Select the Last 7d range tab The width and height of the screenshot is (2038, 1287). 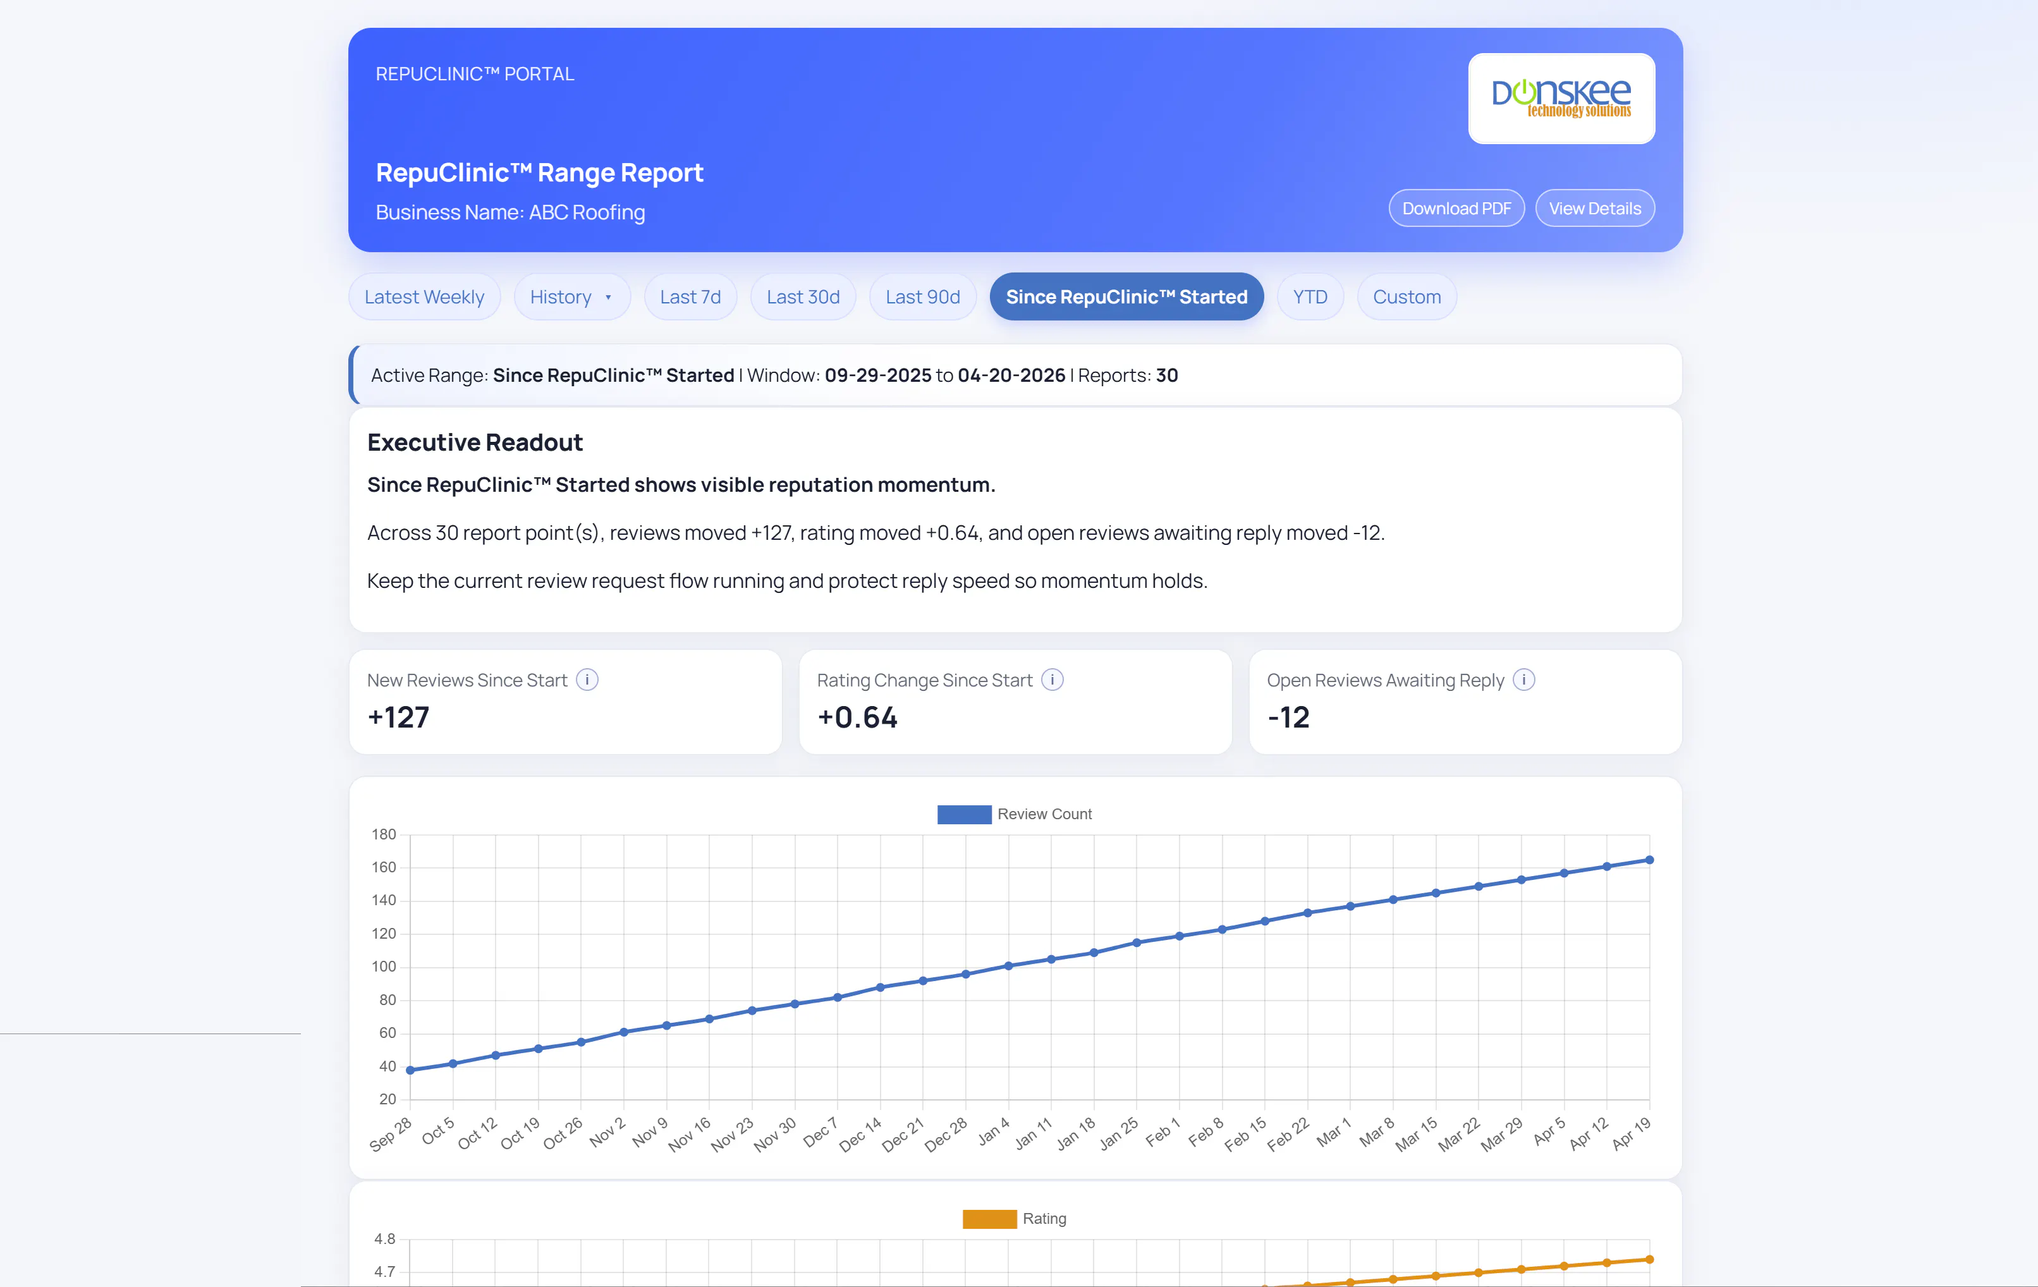[691, 297]
